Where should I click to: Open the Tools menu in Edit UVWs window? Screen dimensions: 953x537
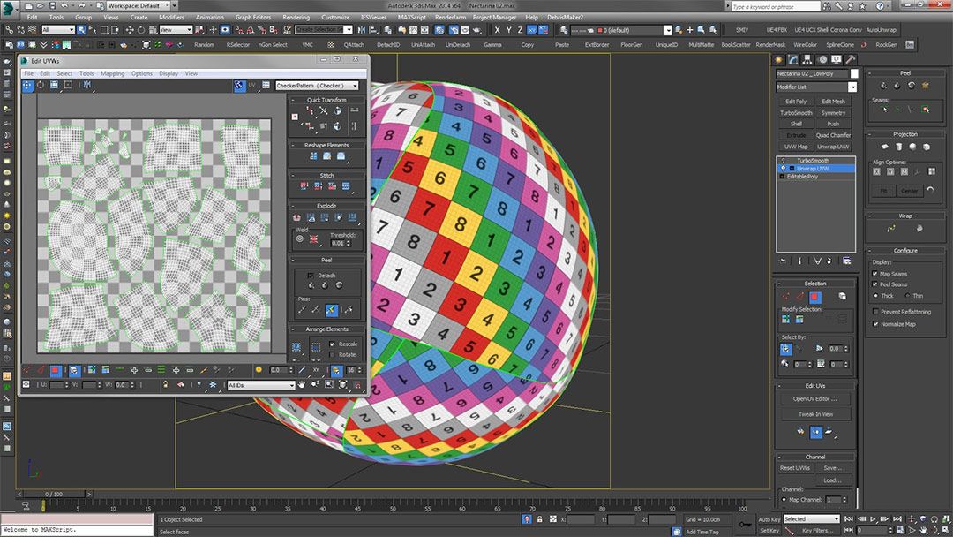click(x=86, y=73)
